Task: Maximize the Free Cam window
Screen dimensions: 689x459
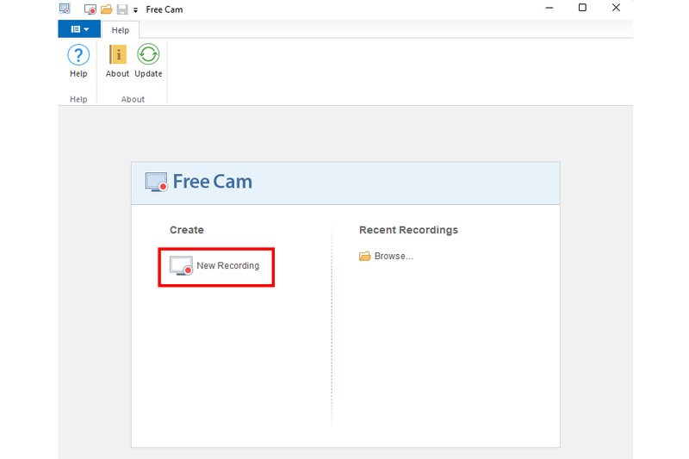Action: (582, 9)
